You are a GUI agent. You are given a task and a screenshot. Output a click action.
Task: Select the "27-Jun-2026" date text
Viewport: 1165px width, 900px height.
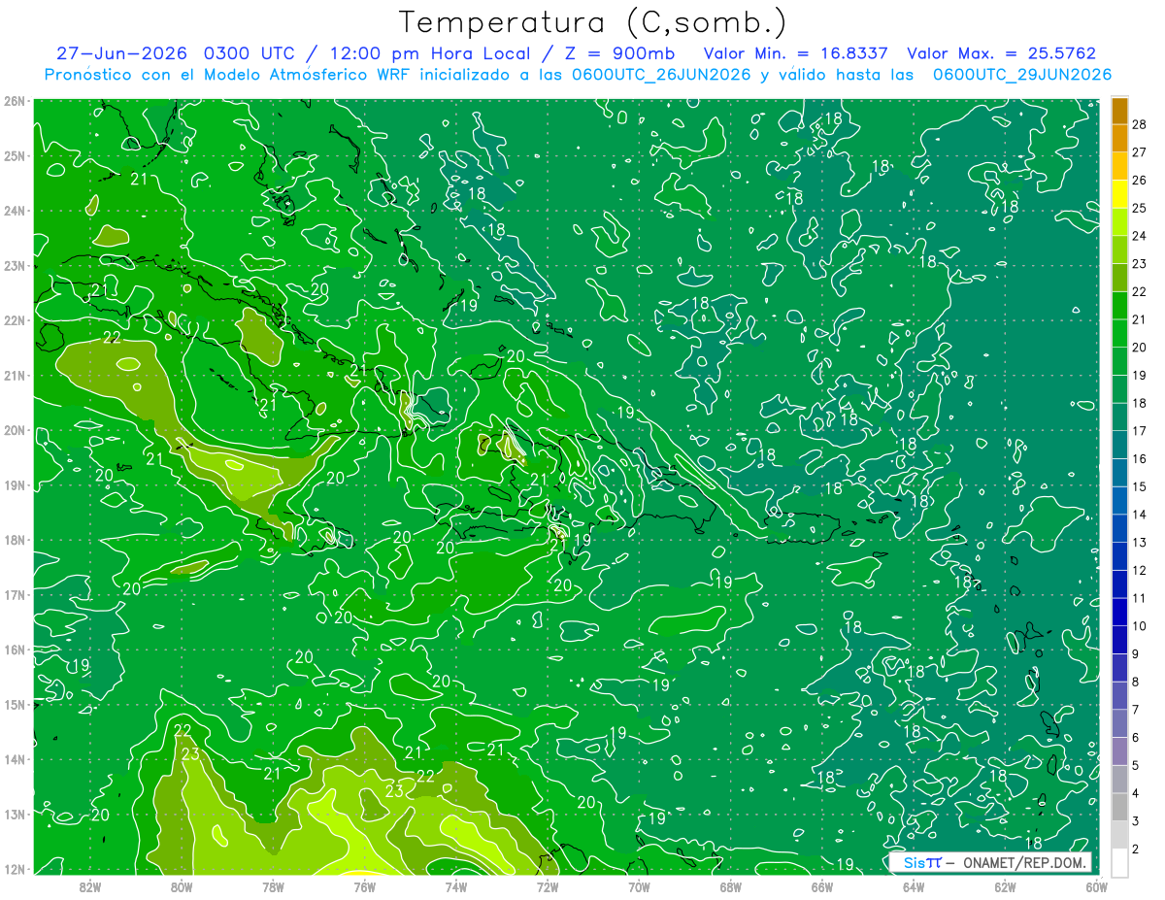tap(123, 53)
